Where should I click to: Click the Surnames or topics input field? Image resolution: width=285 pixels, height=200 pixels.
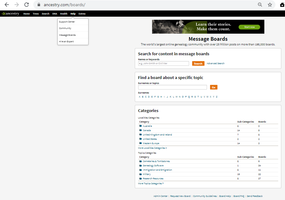coord(172,87)
